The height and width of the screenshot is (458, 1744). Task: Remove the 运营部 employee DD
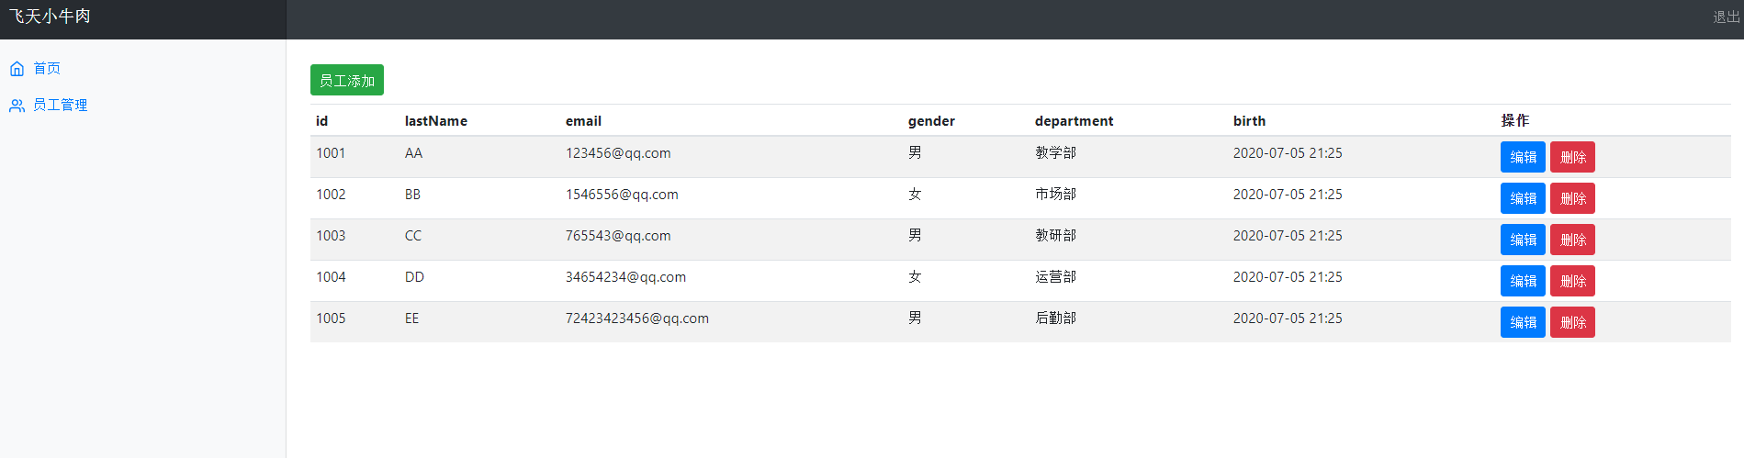pos(1572,281)
